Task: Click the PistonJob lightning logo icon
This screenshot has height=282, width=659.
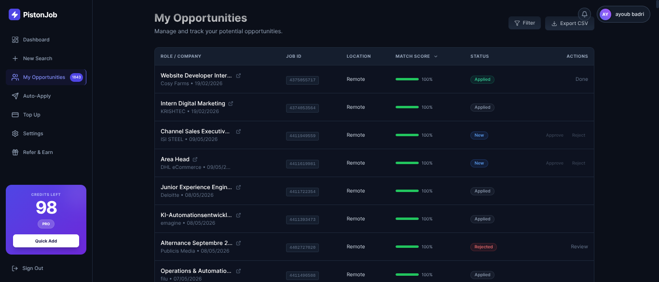Action: point(14,14)
